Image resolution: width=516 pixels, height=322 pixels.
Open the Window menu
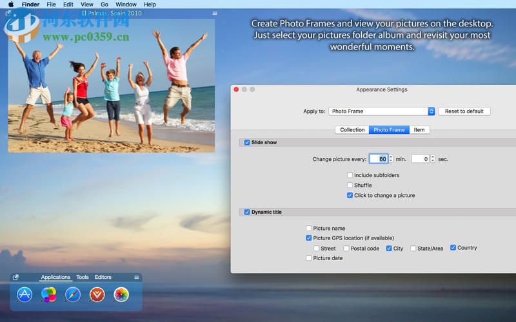pos(126,5)
